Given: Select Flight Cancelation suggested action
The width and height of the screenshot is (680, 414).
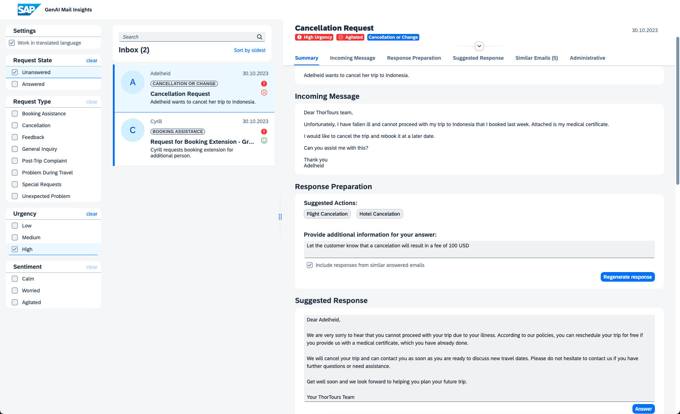Looking at the screenshot, I should click(327, 214).
